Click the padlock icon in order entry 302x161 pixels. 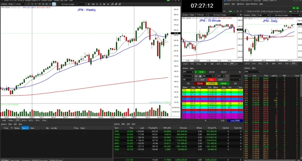coord(200,76)
